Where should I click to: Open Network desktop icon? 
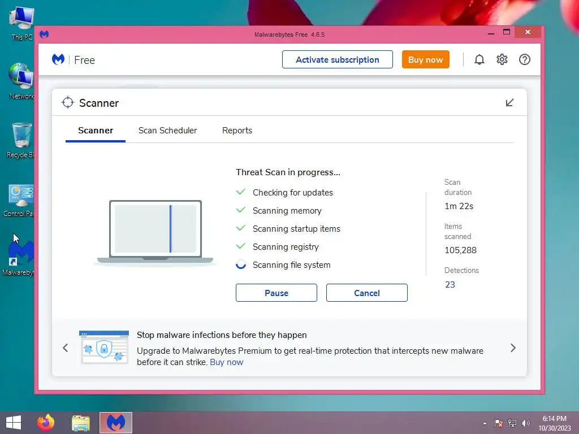(21, 81)
